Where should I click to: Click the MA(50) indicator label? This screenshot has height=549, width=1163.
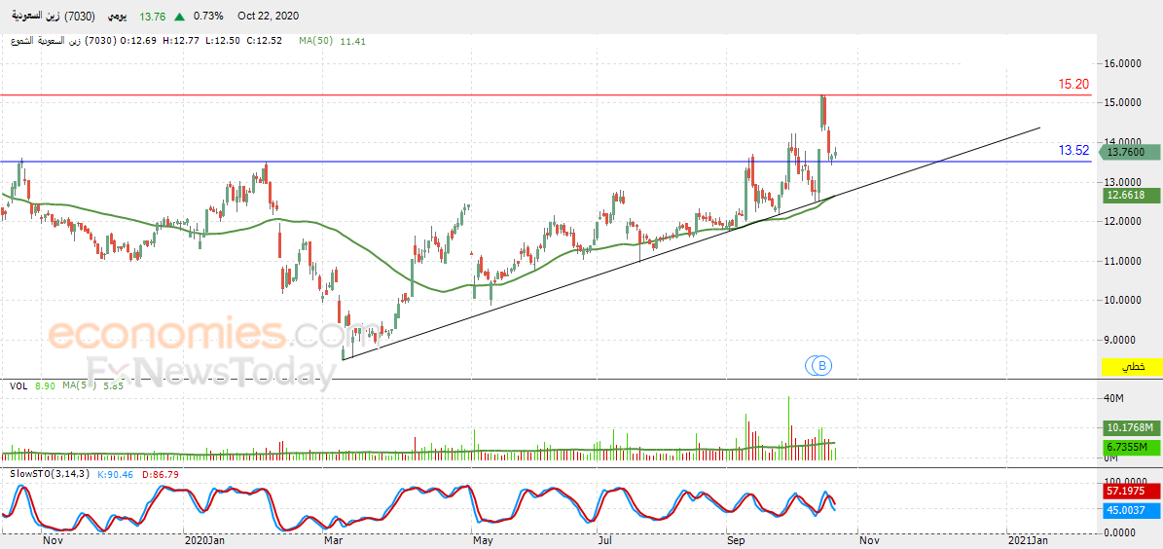[316, 41]
